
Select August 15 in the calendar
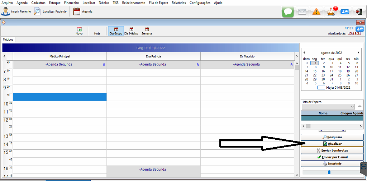(x=315, y=71)
